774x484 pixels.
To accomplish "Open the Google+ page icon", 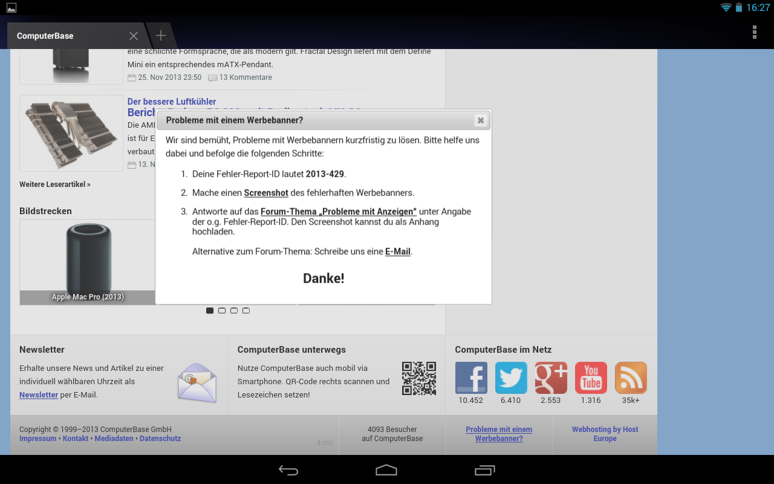I will (551, 378).
